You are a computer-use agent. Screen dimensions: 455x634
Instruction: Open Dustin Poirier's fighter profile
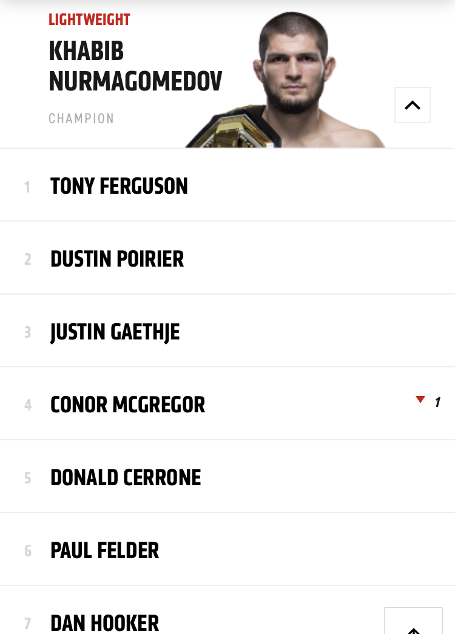point(117,259)
